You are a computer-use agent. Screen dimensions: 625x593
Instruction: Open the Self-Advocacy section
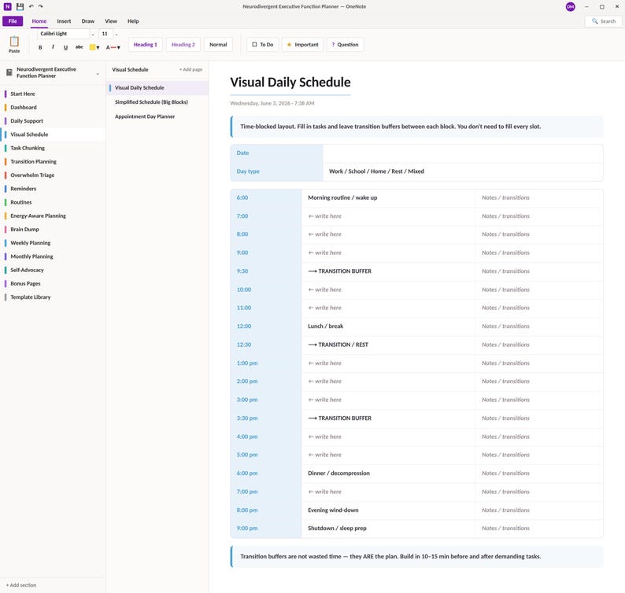coord(53,270)
